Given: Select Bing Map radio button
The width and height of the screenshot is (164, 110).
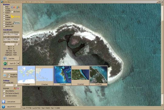Looking at the screenshot, I should pyautogui.click(x=4, y=15).
